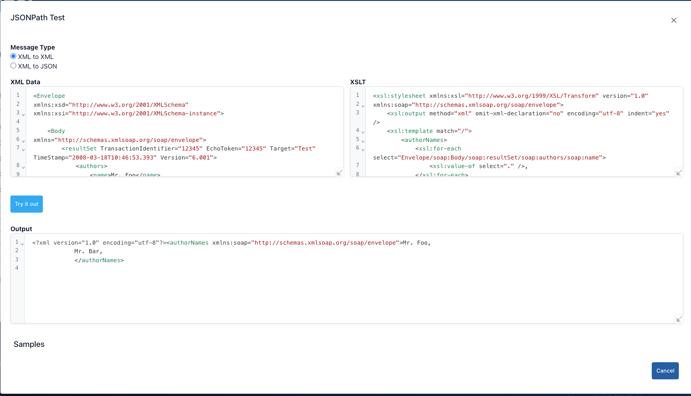Fold XML Data code at line 8
691x396 pixels.
[23, 167]
